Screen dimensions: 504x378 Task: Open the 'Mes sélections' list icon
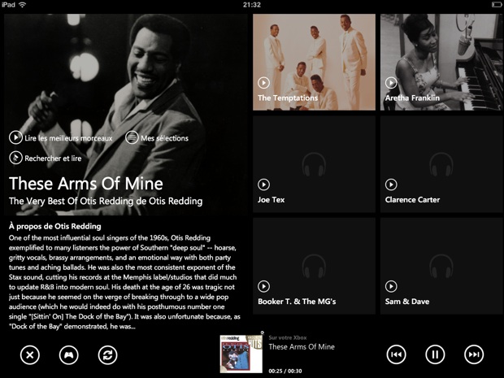point(132,137)
